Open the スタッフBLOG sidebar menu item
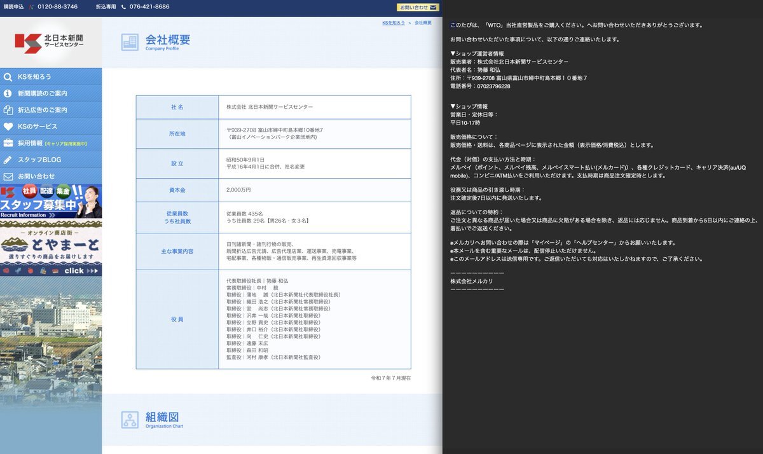The height and width of the screenshot is (454, 763). [x=51, y=160]
